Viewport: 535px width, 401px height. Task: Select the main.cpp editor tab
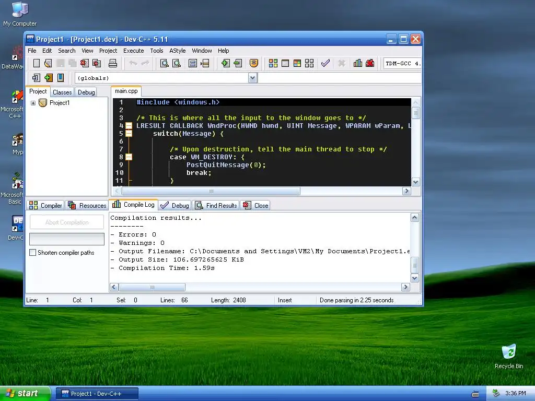tap(126, 91)
